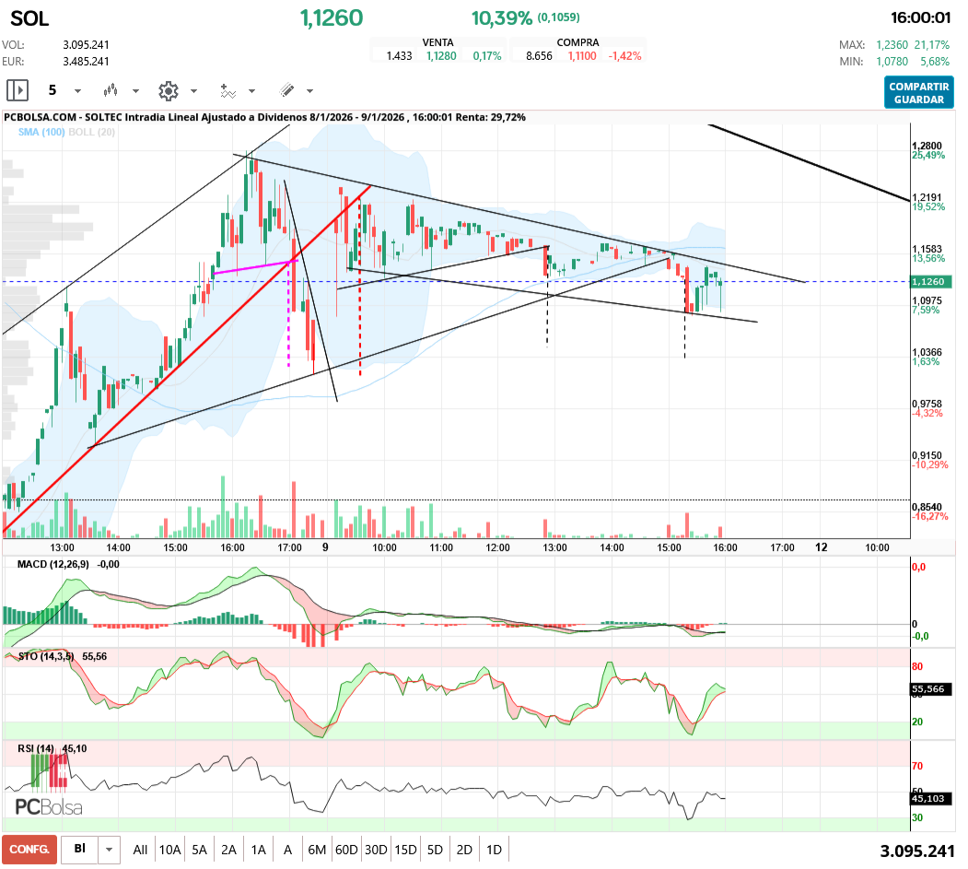Click the CONFG. button
Screen dimensions: 968x869
click(29, 850)
